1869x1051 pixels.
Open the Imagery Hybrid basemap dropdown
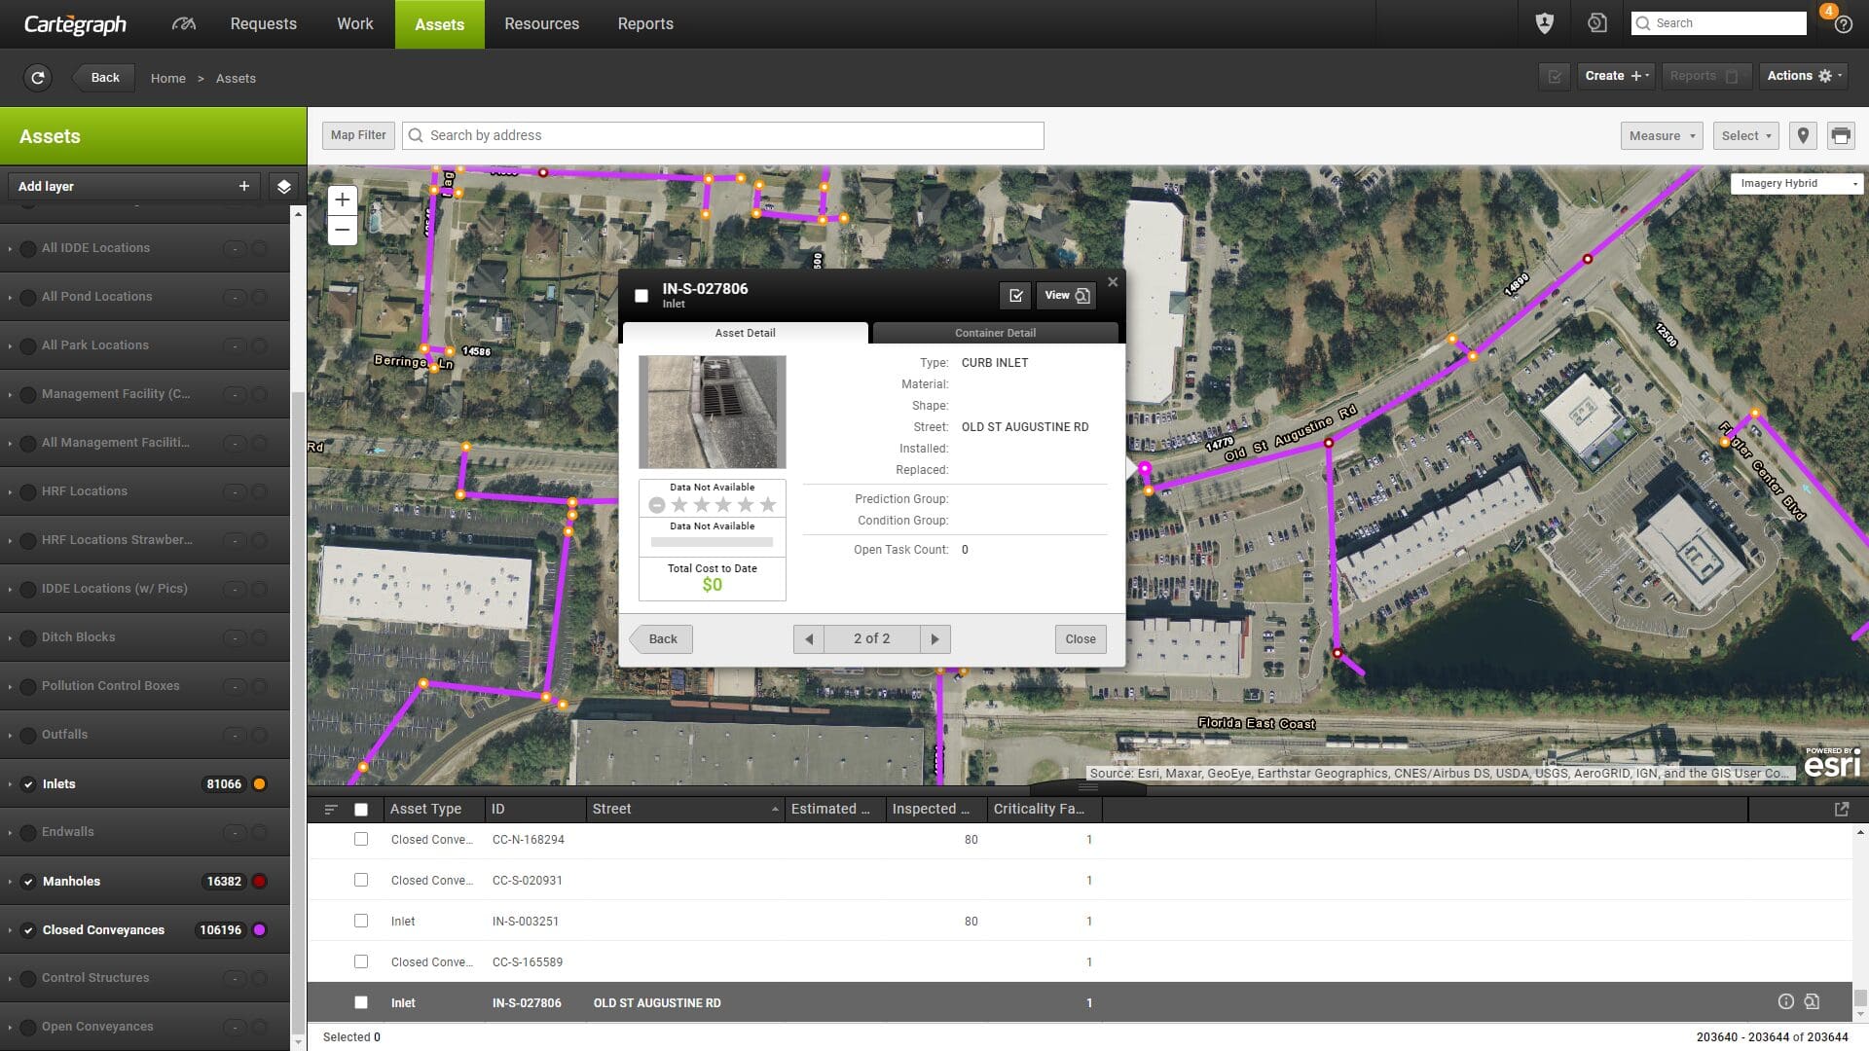click(x=1796, y=183)
